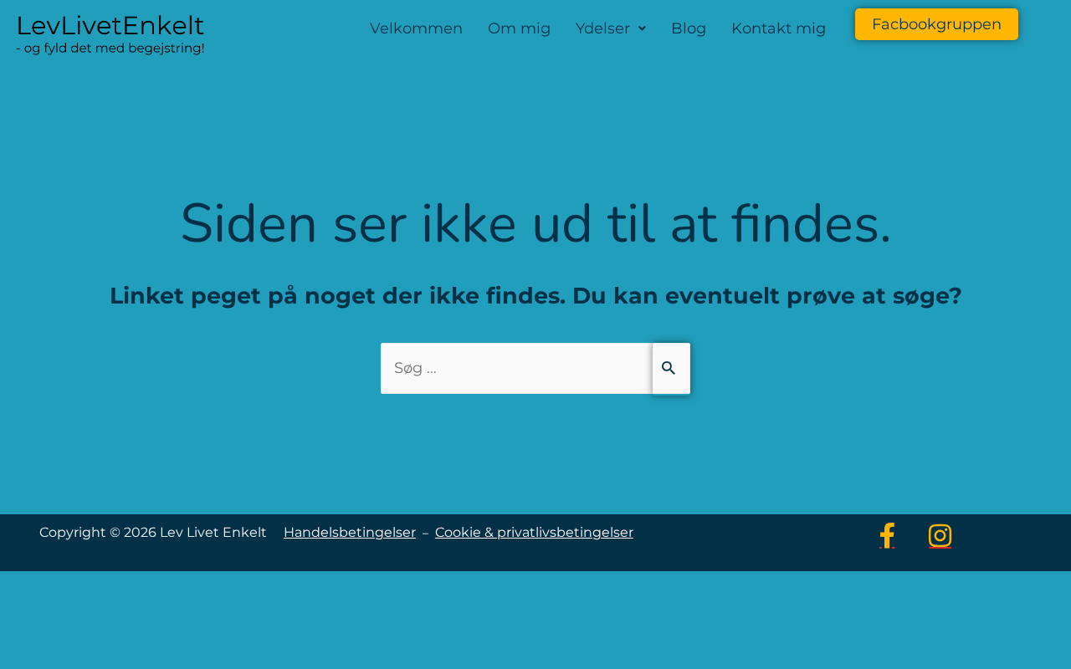This screenshot has height=669, width=1071.
Task: Open the Om mig page
Action: click(519, 28)
